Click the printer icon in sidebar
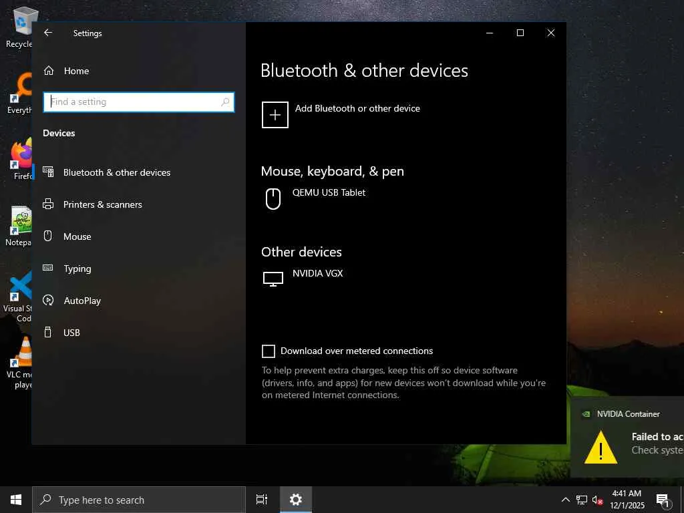684x513 pixels. coord(48,204)
